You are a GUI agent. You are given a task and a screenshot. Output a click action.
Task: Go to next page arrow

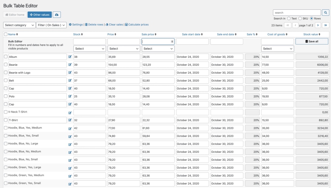pyautogui.click(x=318, y=25)
